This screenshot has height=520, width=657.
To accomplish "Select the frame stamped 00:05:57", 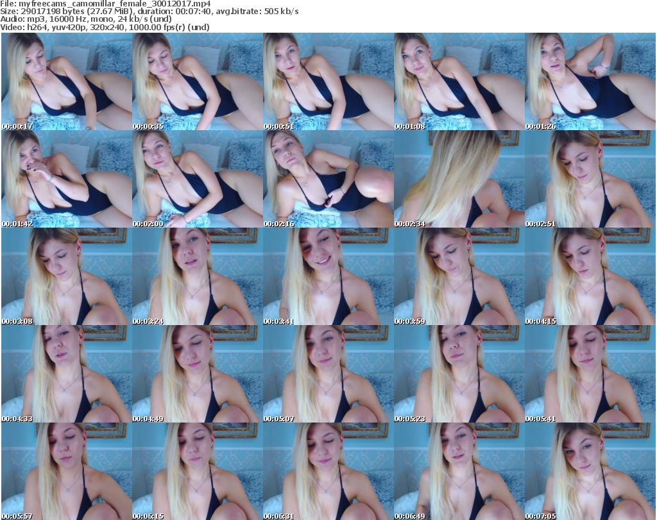I will pyautogui.click(x=67, y=471).
